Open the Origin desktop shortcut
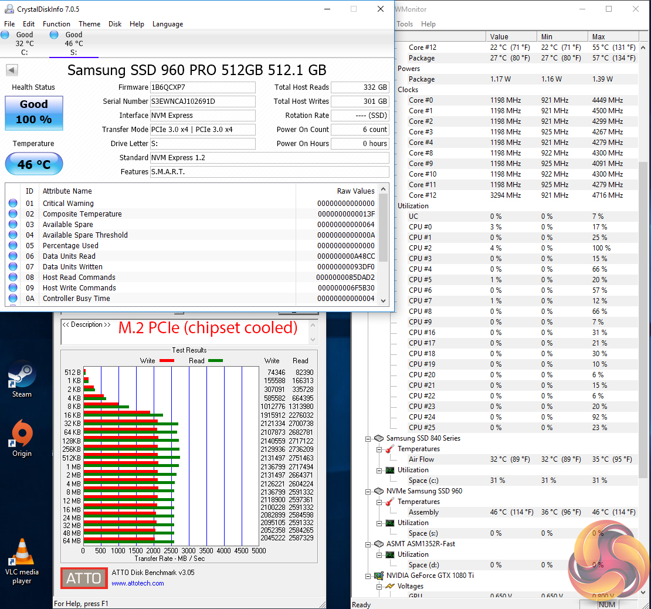This screenshot has width=651, height=609. (22, 438)
